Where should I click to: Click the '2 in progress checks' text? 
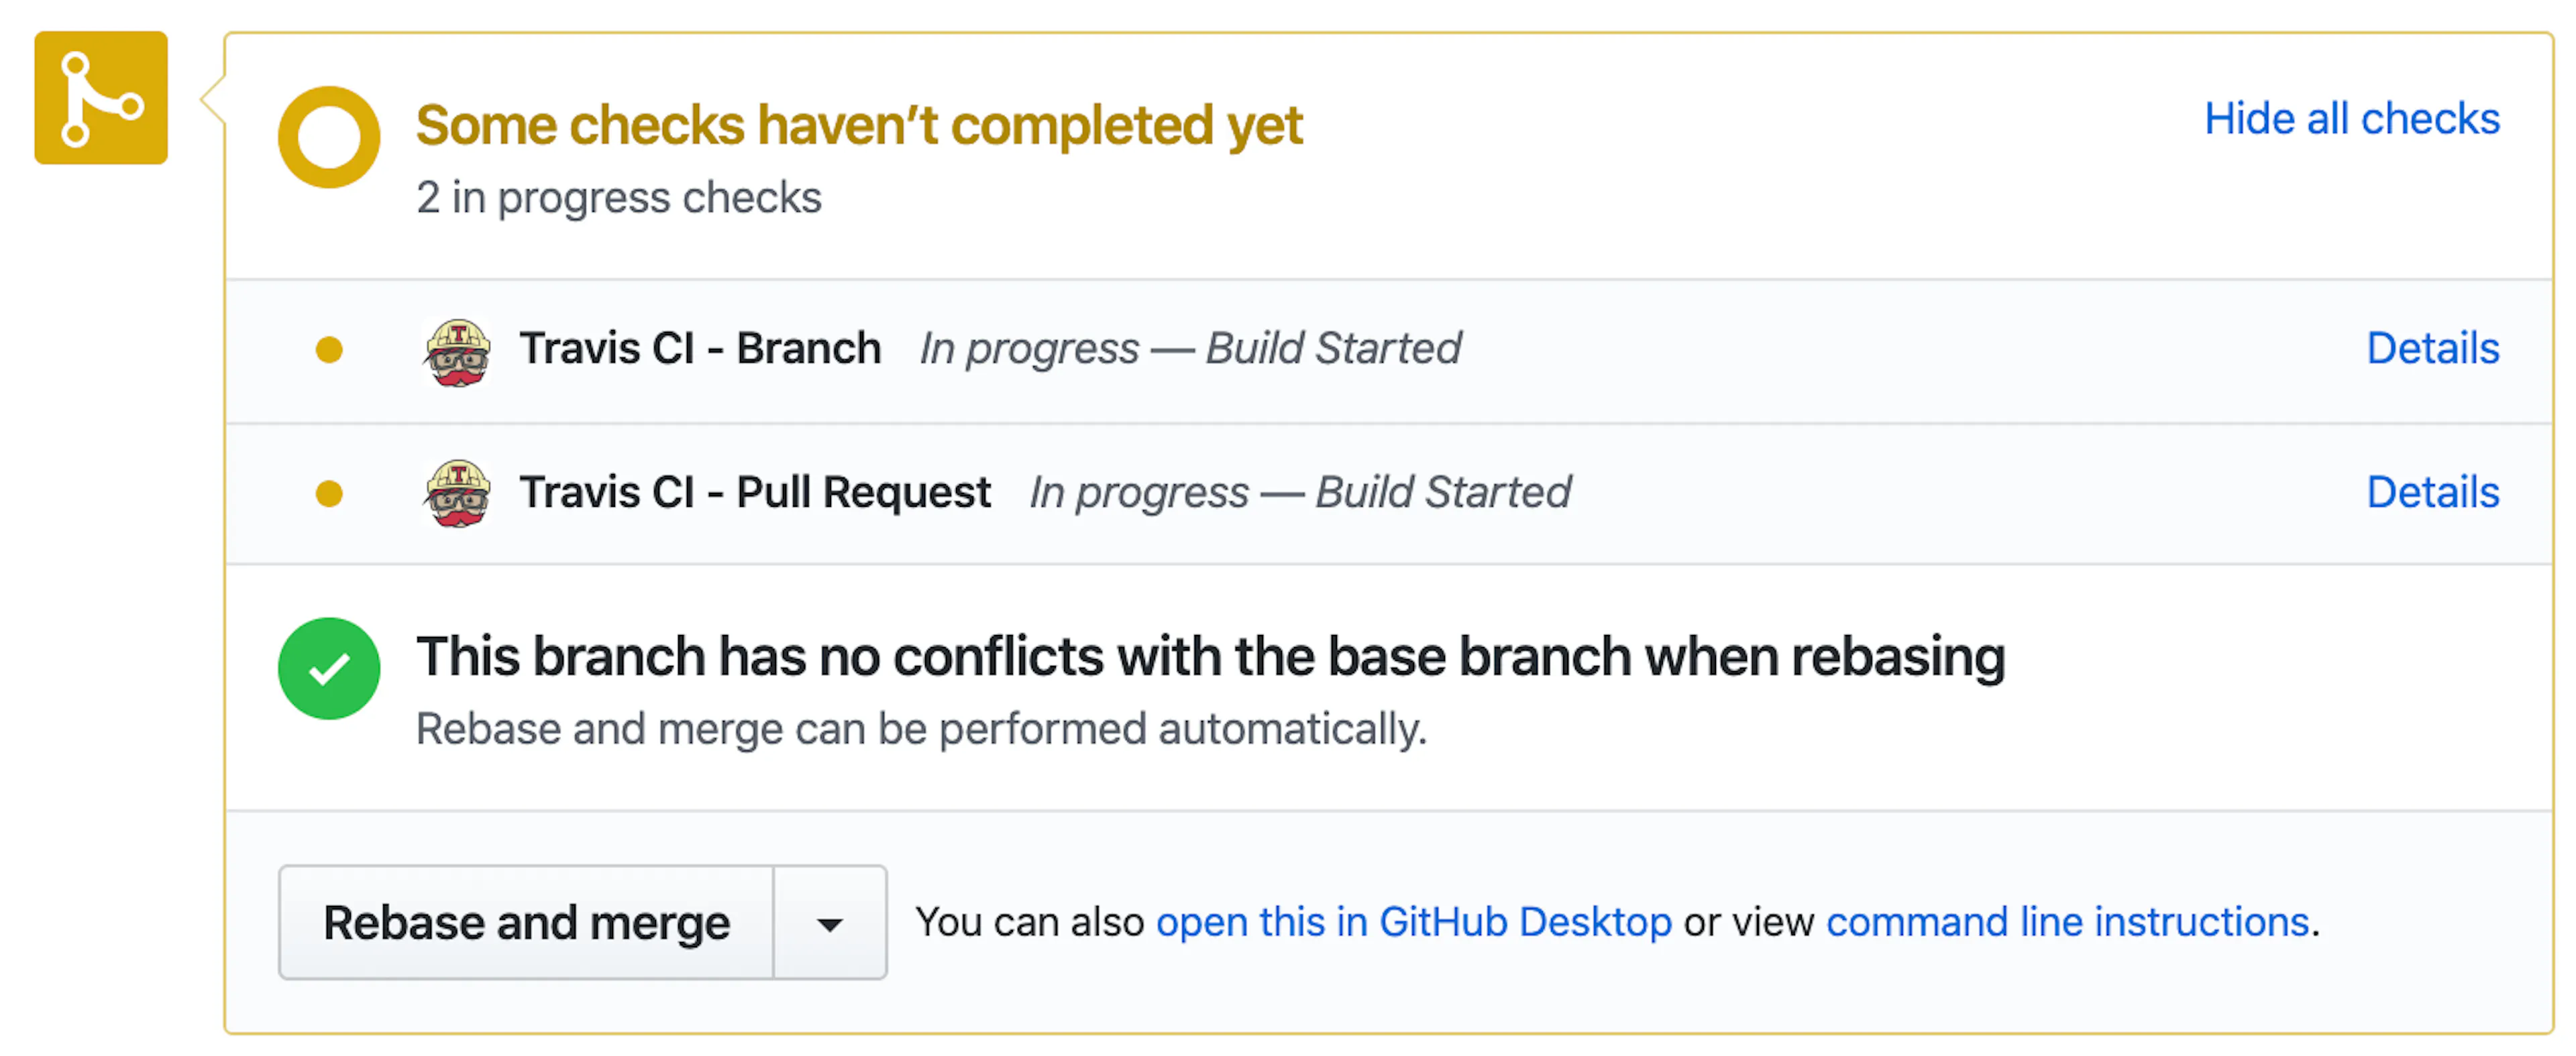[619, 198]
